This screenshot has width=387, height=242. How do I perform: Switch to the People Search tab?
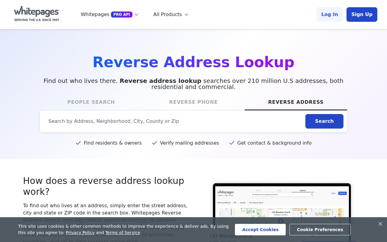click(x=91, y=102)
